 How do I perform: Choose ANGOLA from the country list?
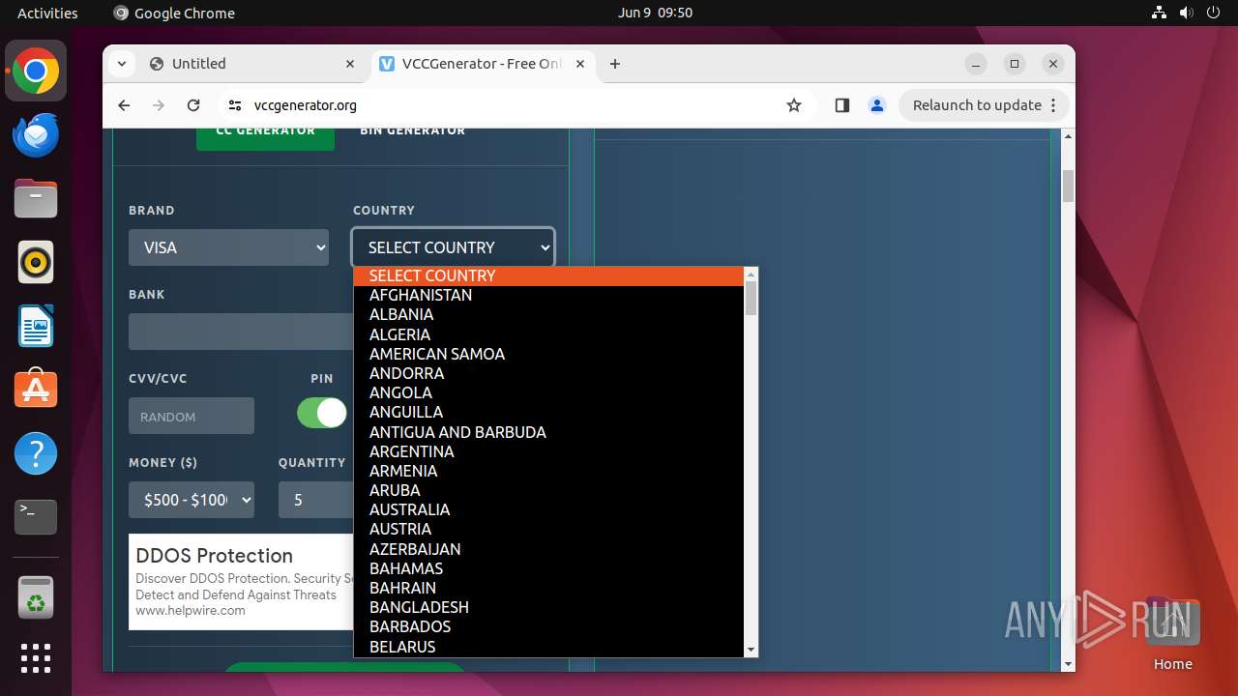548,393
